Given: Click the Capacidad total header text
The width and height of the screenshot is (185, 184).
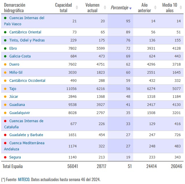Looking at the screenshot, I should [63, 8].
